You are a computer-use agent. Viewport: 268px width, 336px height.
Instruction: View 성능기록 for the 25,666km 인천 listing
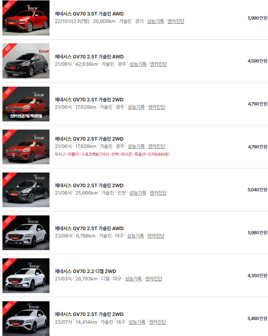(x=138, y=193)
